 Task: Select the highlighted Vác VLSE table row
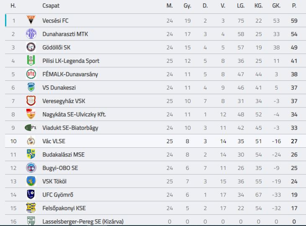coord(155,141)
